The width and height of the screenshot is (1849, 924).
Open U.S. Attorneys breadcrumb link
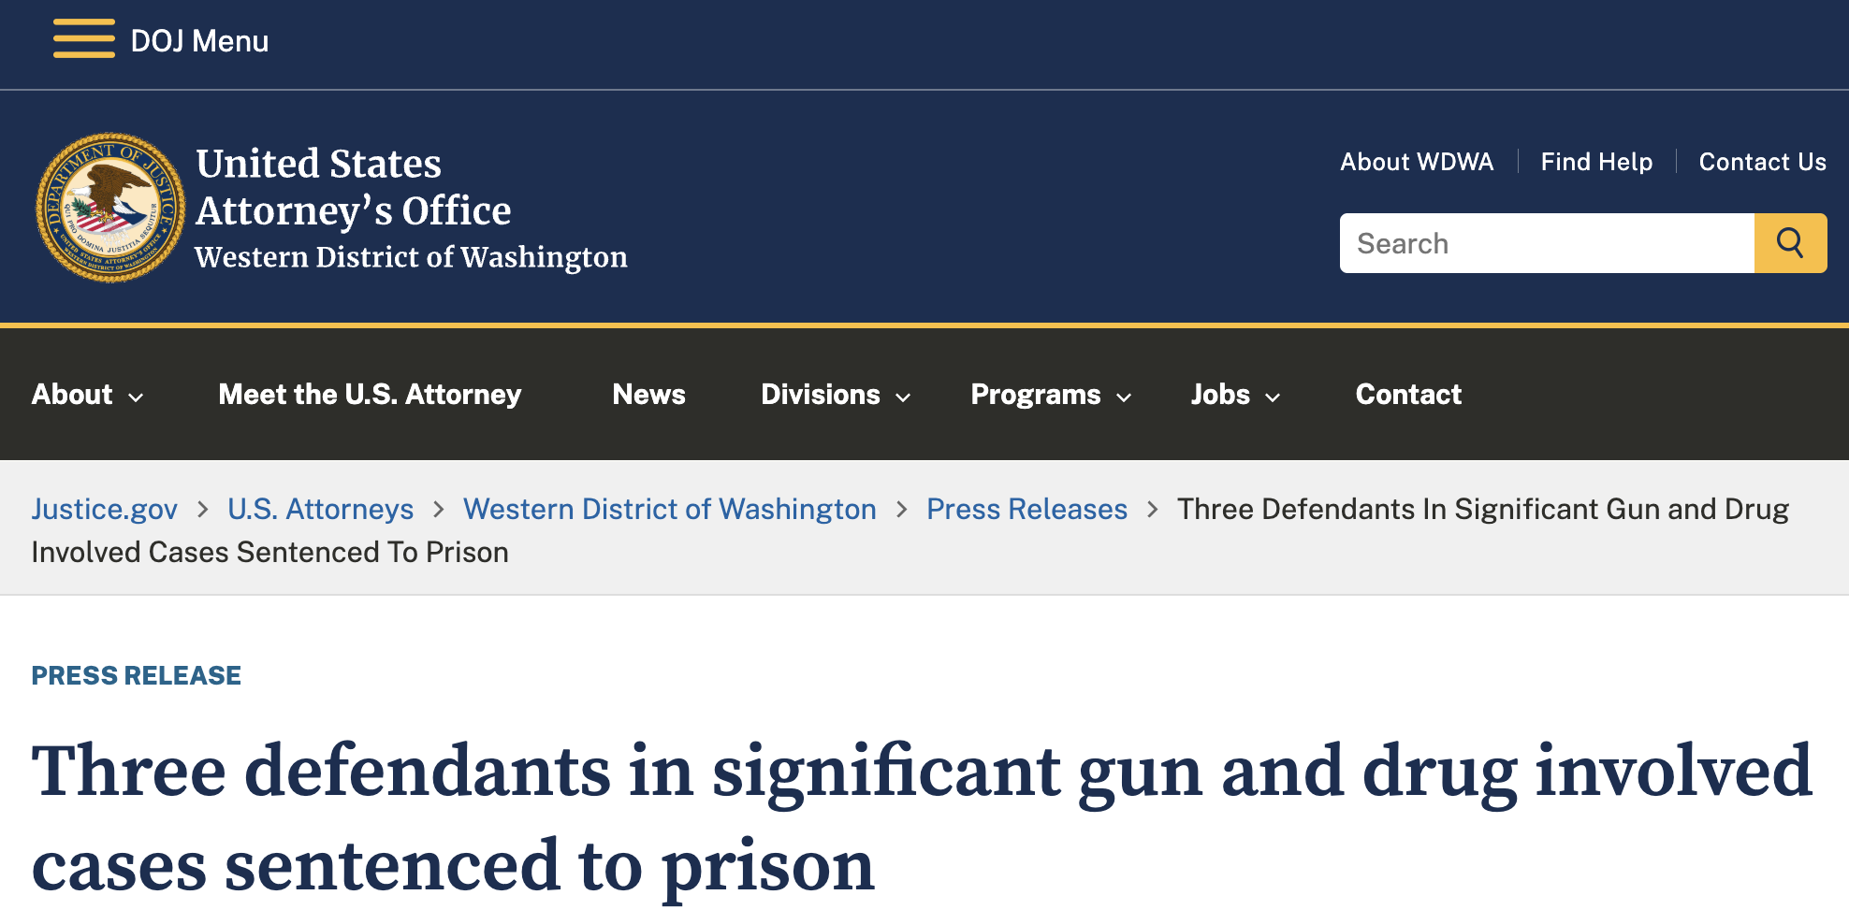click(x=320, y=509)
